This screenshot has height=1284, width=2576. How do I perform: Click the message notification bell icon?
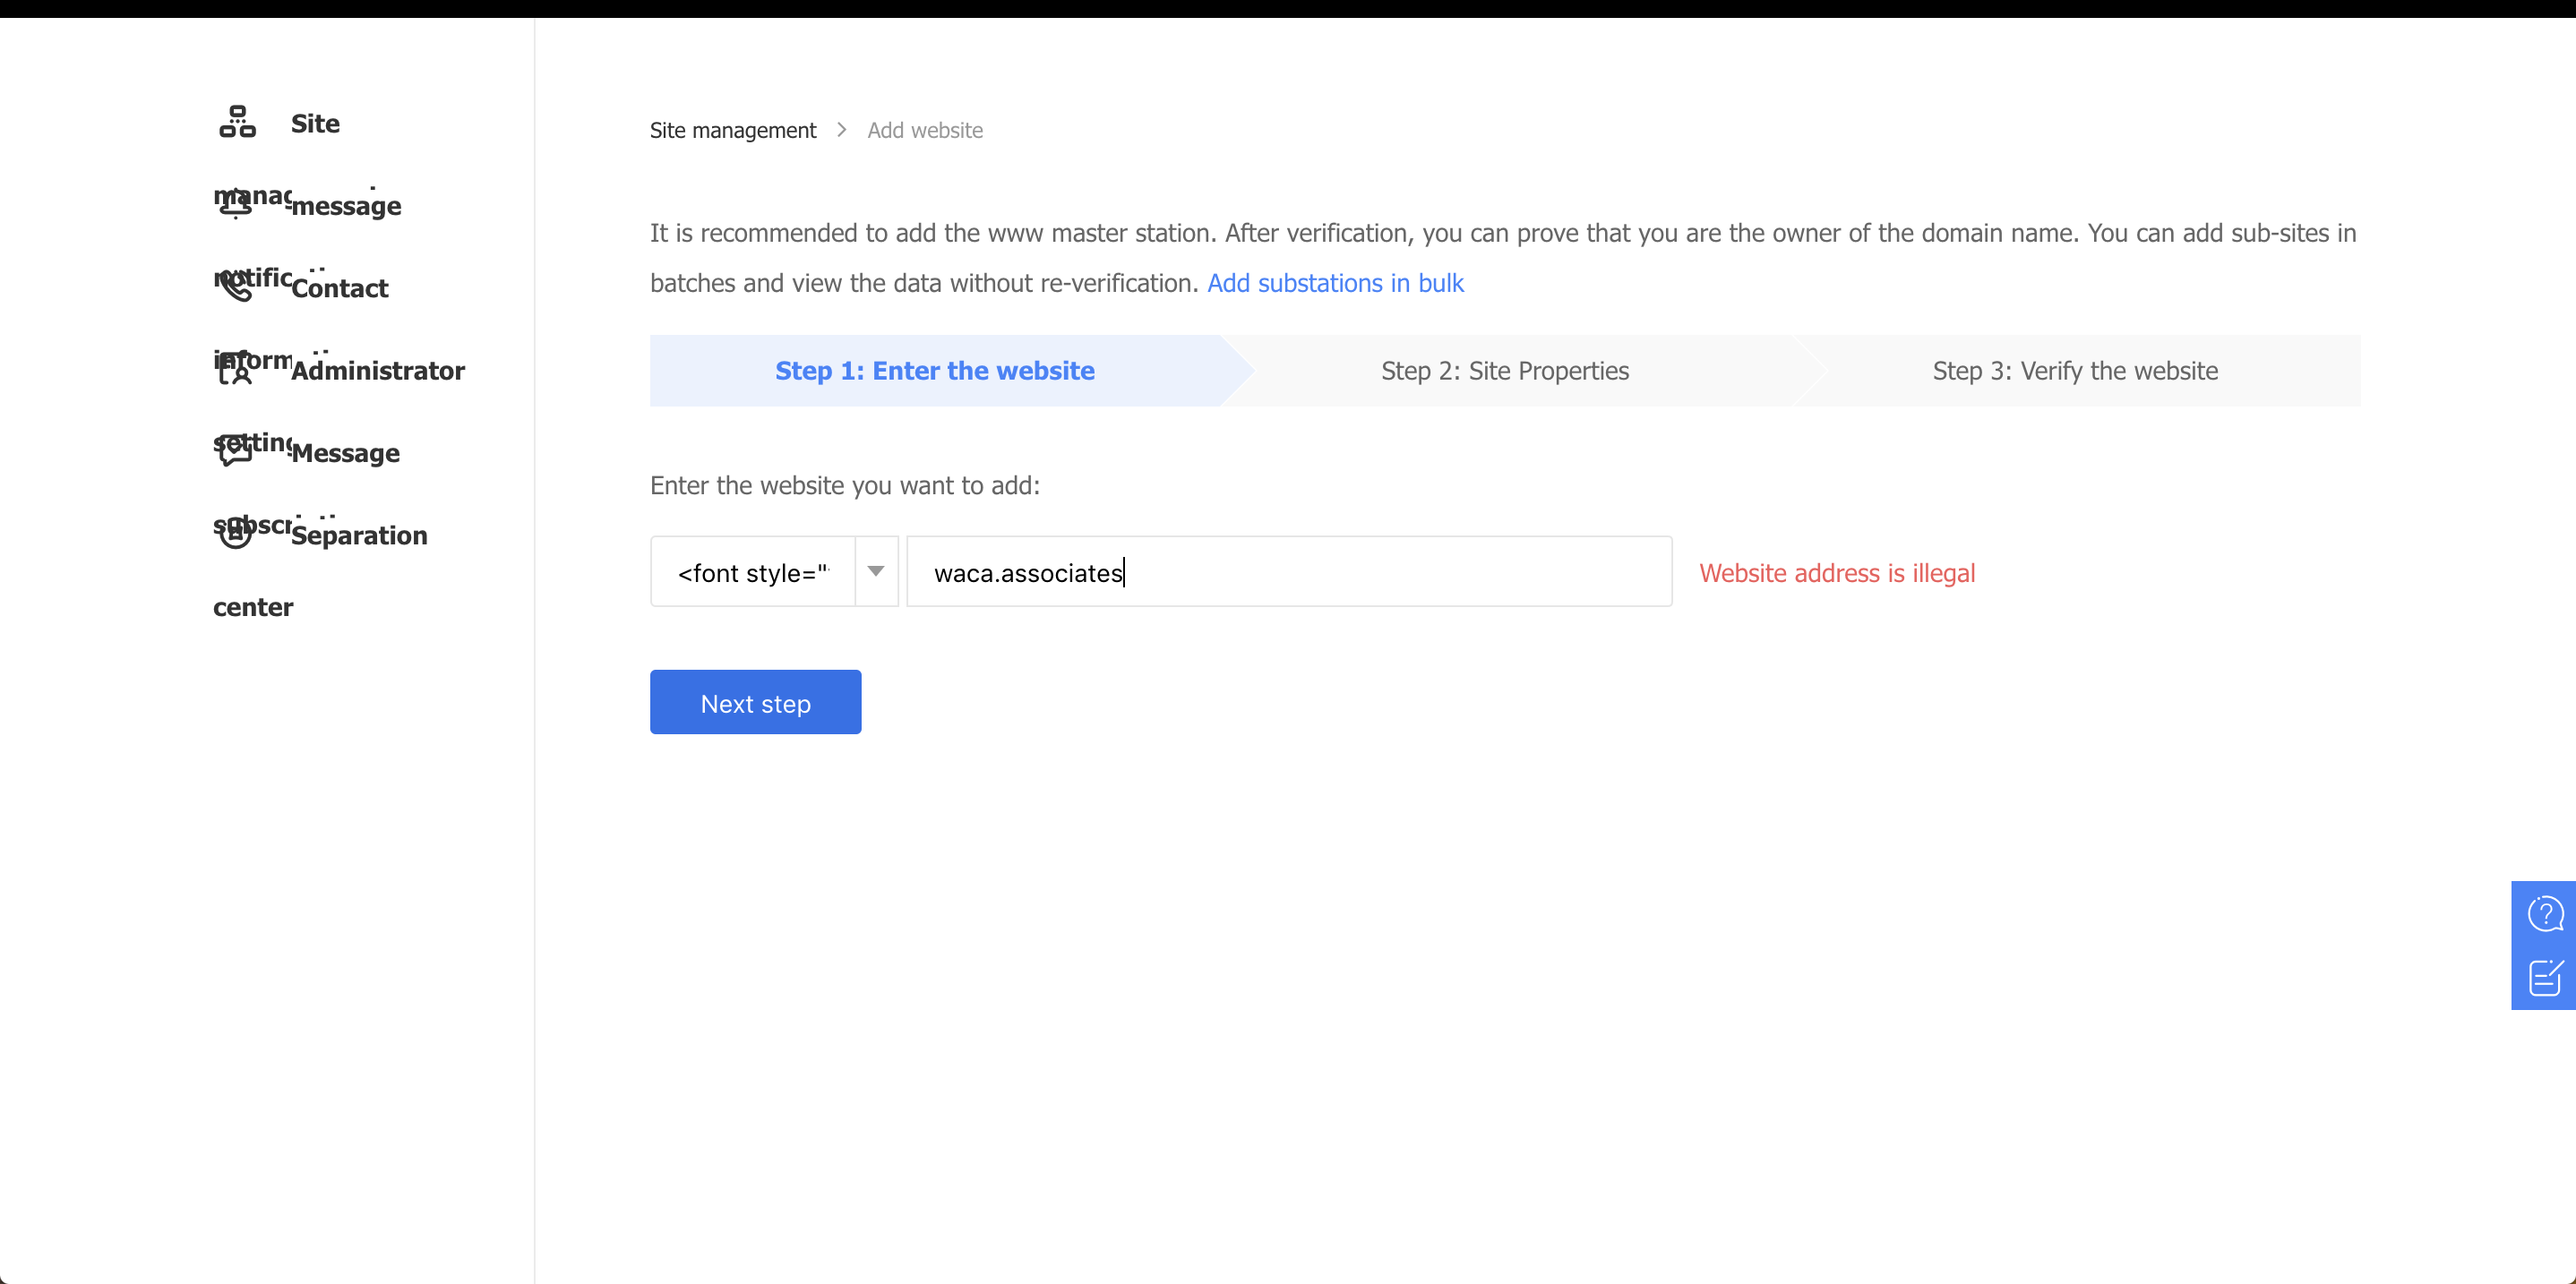(x=234, y=204)
